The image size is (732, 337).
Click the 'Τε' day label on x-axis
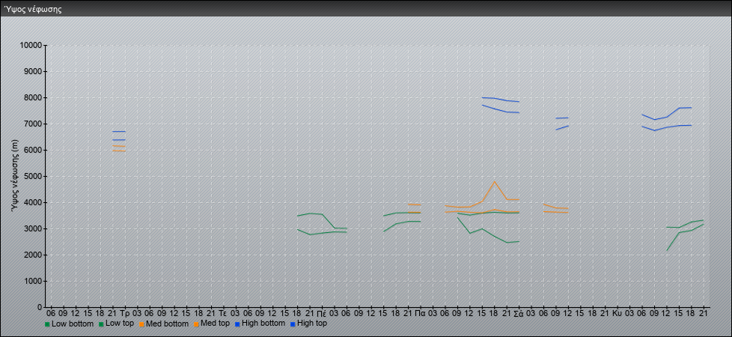coord(223,313)
